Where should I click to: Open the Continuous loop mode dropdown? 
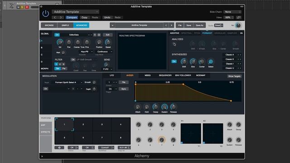pos(104,52)
